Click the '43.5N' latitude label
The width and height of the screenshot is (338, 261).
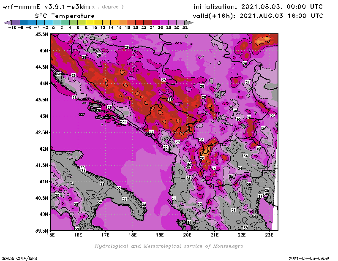(41, 100)
